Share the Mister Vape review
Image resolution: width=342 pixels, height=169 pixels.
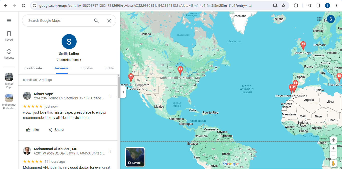[x=56, y=130]
